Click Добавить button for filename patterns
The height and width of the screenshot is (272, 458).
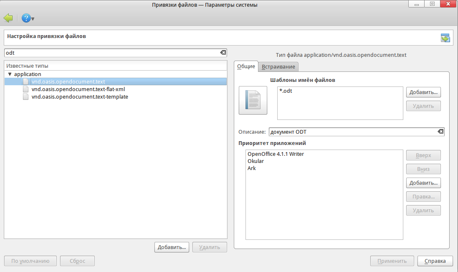click(x=423, y=92)
